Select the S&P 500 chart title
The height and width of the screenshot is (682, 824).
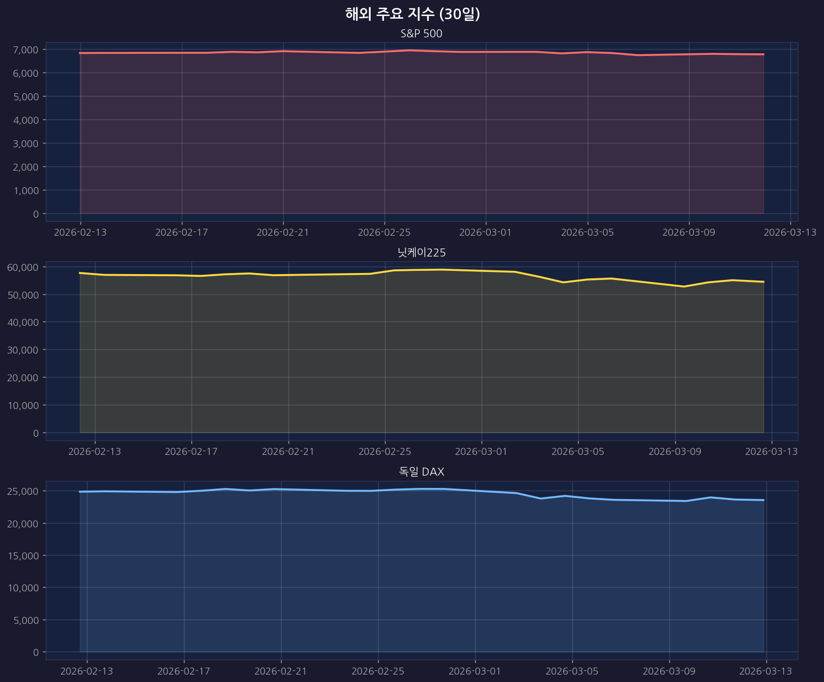[x=421, y=34]
